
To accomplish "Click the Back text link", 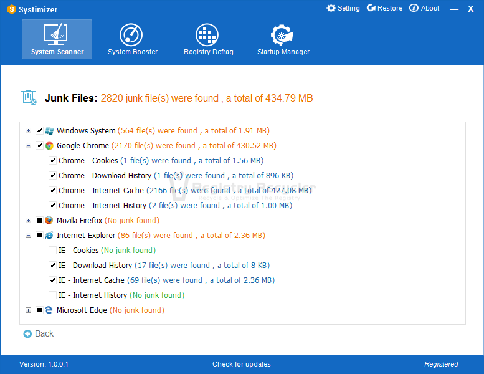I will 44,334.
